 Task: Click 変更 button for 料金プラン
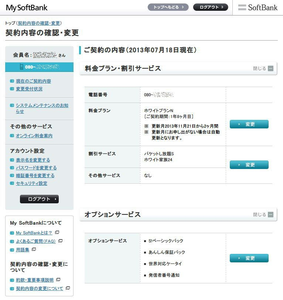(x=249, y=124)
